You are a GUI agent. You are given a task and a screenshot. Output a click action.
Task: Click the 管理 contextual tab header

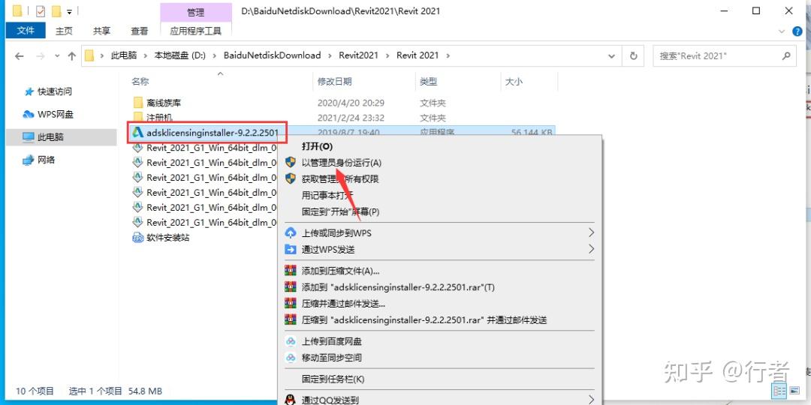point(195,13)
